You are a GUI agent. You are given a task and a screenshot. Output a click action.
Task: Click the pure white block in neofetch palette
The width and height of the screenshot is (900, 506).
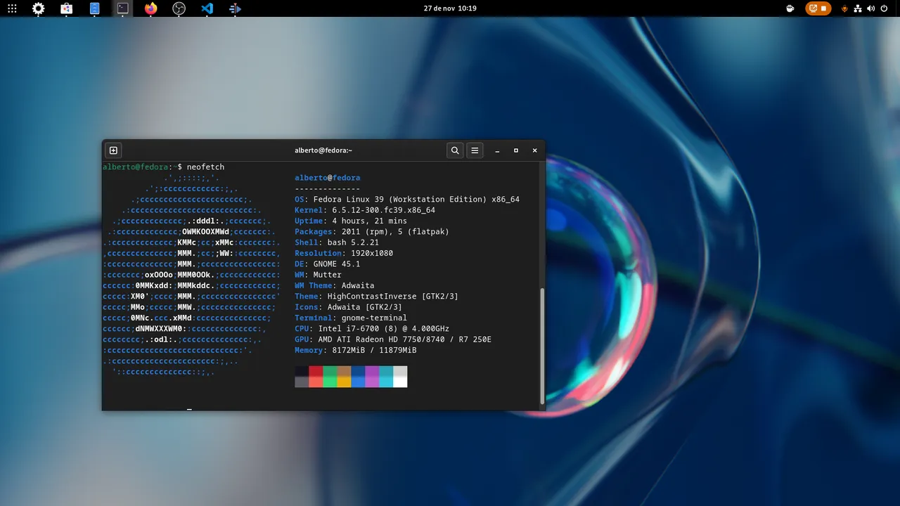[400, 382]
